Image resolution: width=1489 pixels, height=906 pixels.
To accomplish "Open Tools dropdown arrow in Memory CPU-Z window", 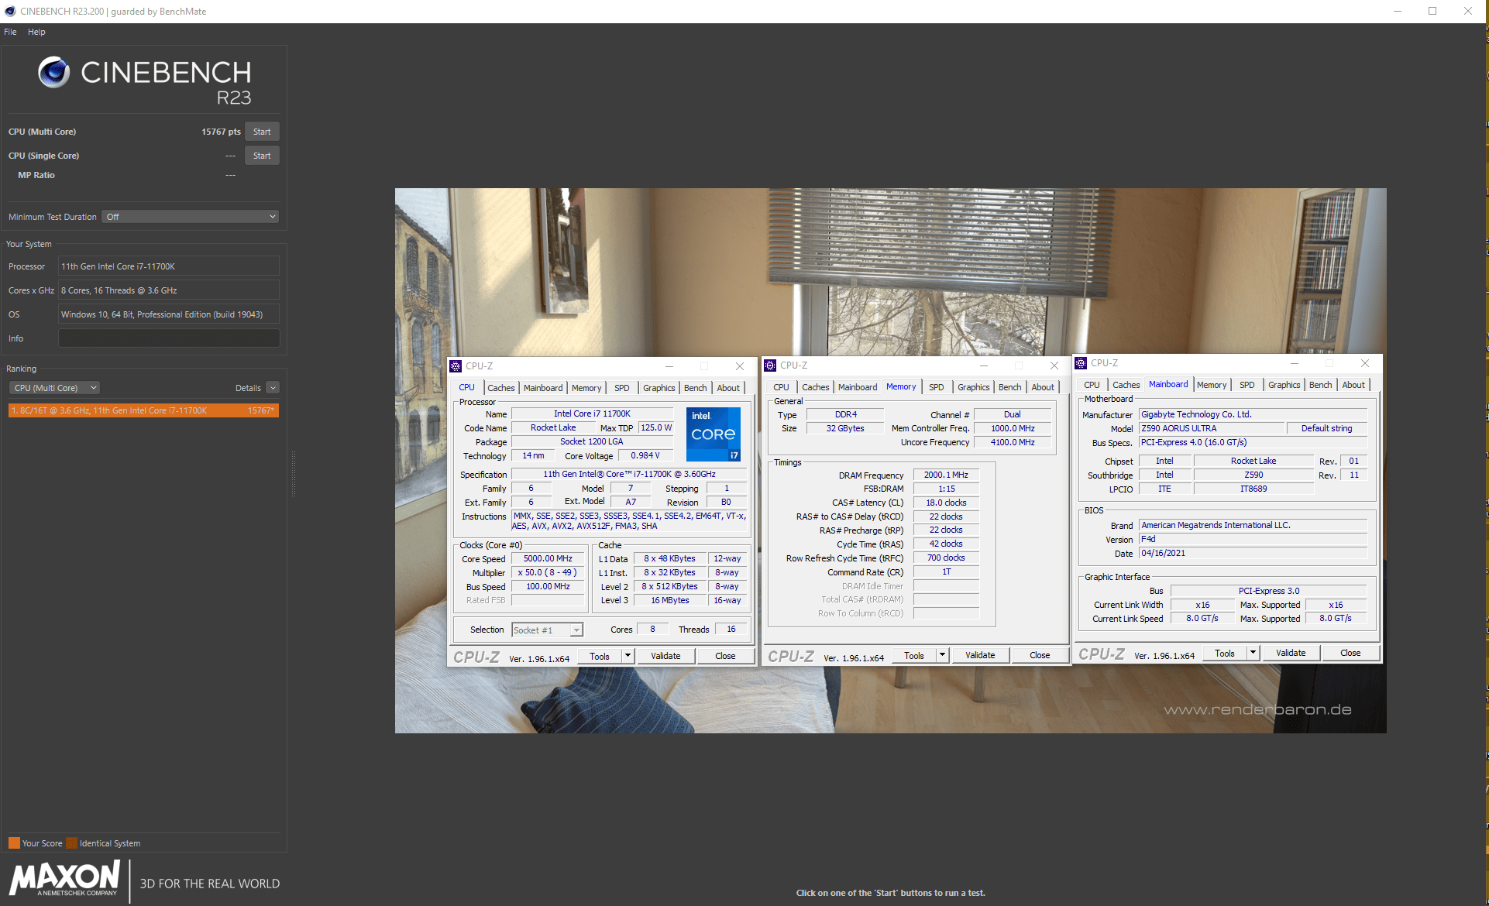I will coord(942,655).
